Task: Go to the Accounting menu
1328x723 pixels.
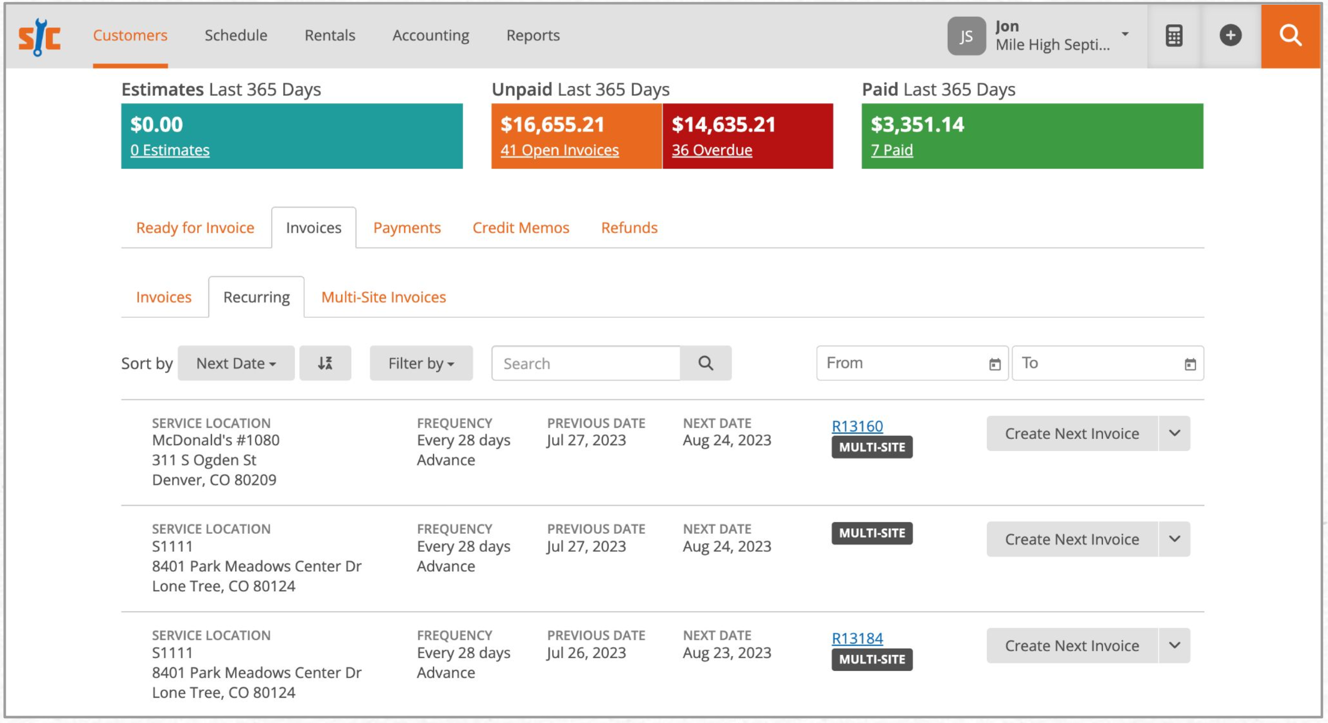Action: coord(431,35)
